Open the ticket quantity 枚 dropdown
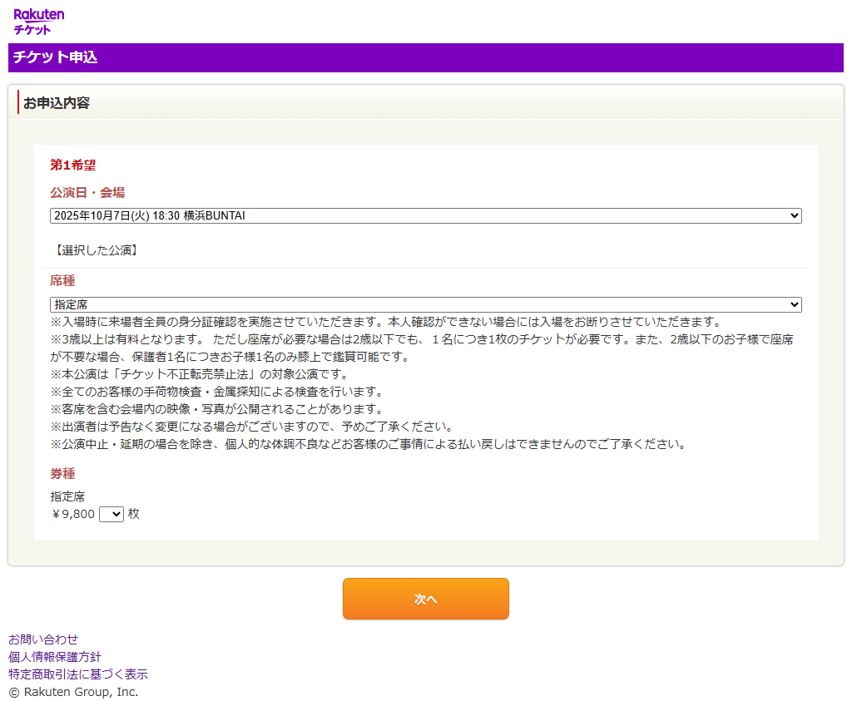Viewport: 852px width, 701px height. [x=111, y=514]
